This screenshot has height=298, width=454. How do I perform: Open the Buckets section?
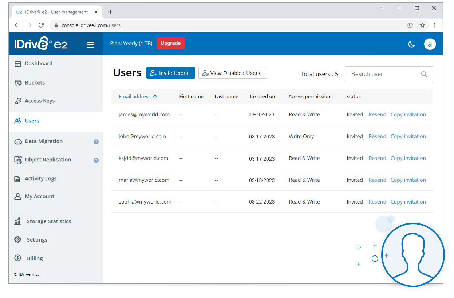click(35, 83)
